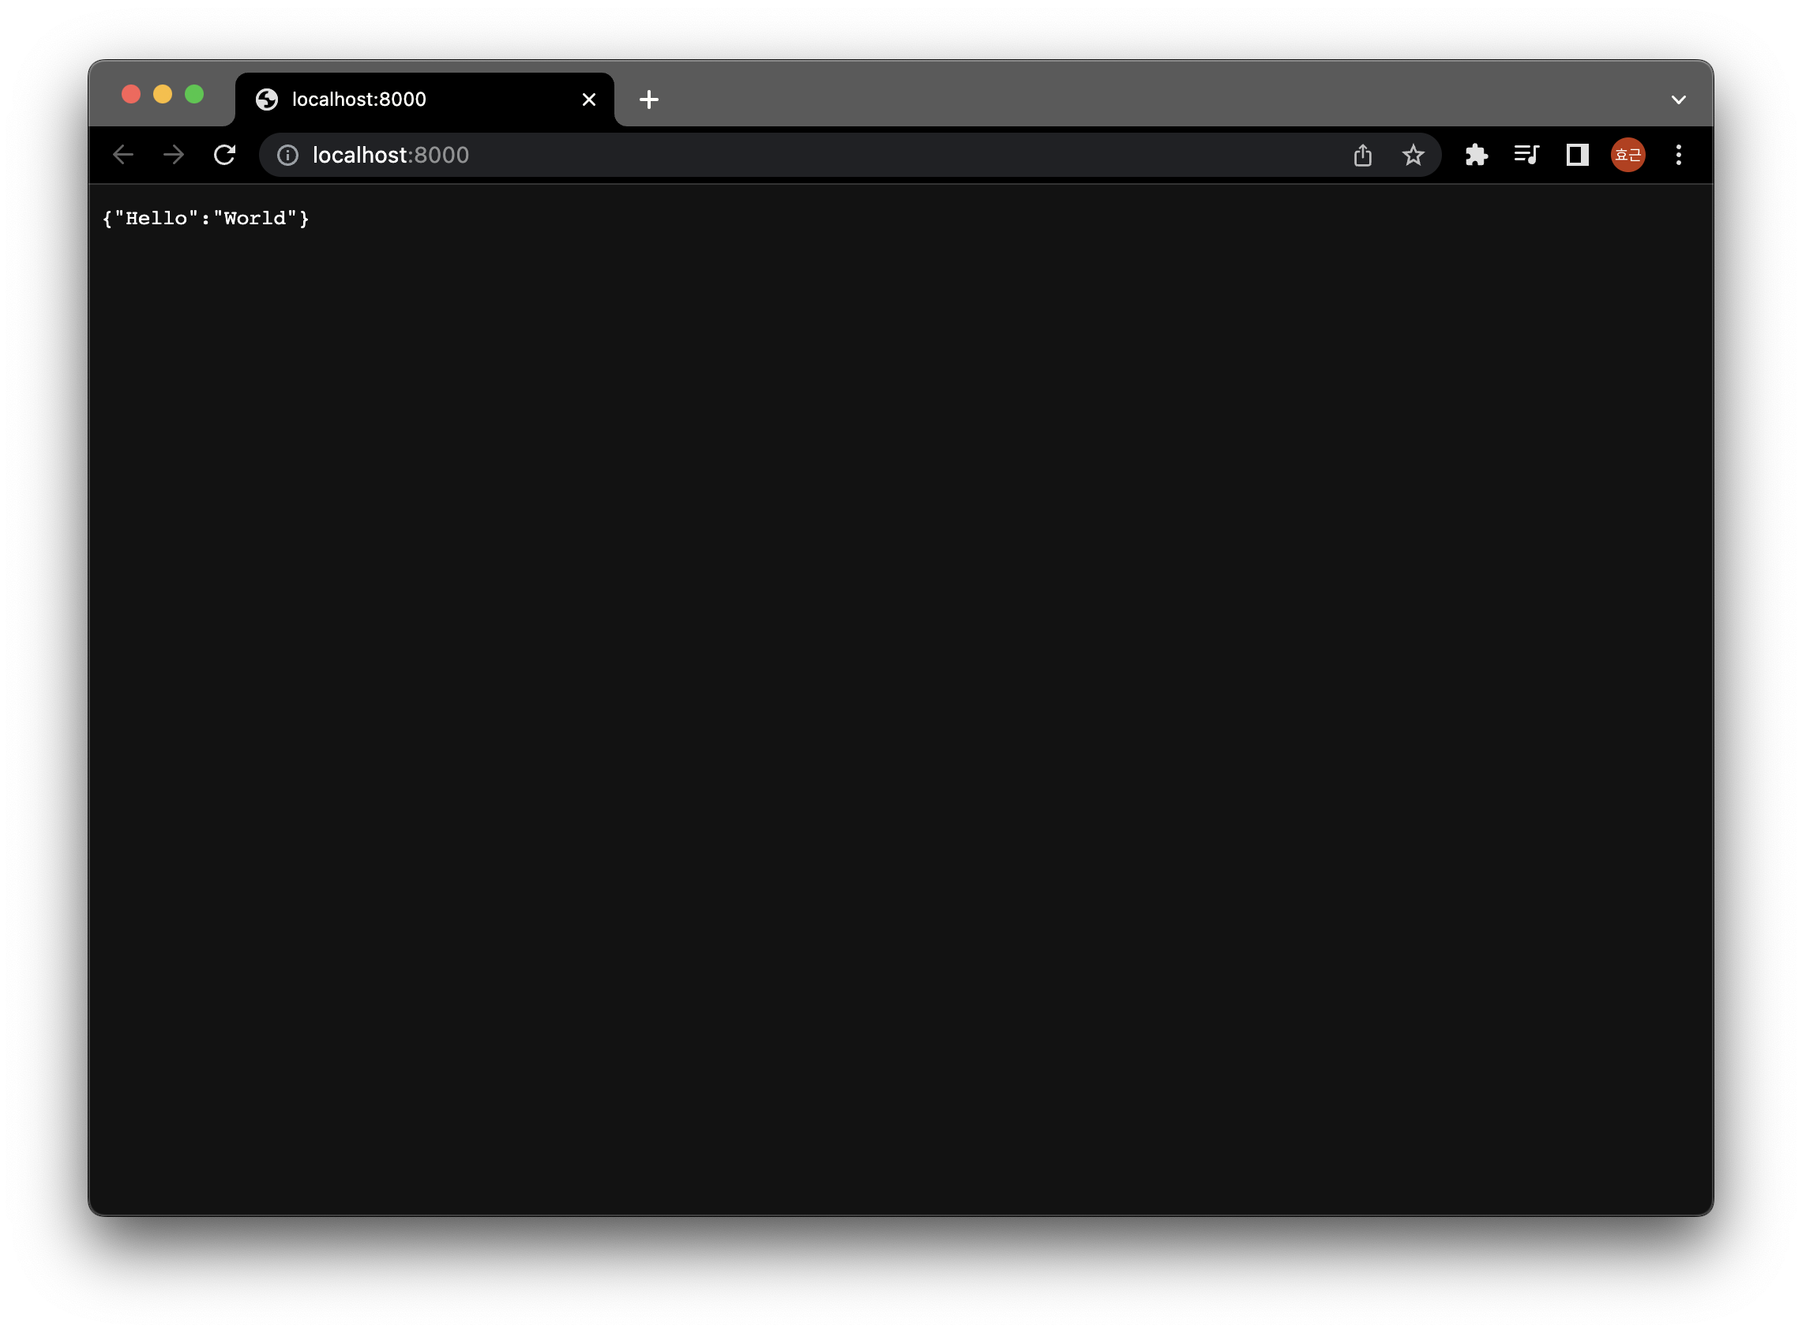The height and width of the screenshot is (1333, 1802).
Task: Open media controls playlist icon
Action: (1526, 155)
